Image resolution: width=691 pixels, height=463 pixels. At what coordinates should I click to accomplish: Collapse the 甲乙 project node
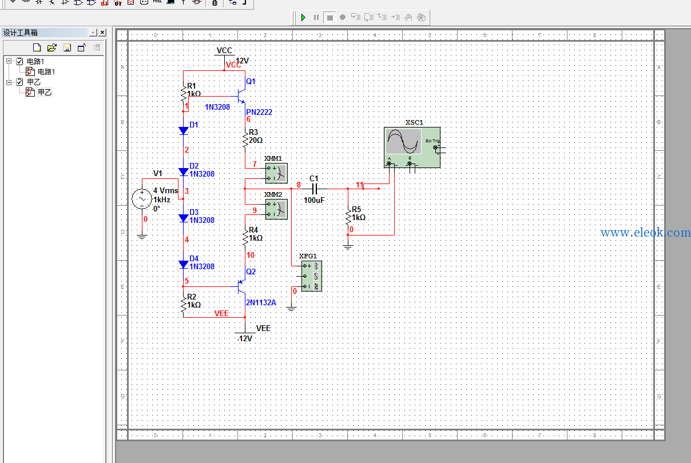coord(9,82)
